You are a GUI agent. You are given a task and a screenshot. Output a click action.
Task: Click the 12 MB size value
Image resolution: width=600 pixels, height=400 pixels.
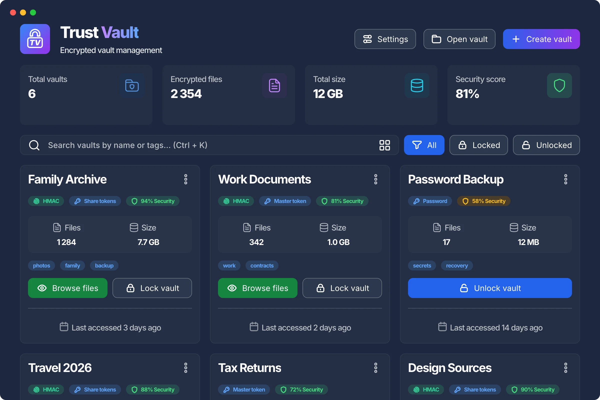click(x=528, y=242)
